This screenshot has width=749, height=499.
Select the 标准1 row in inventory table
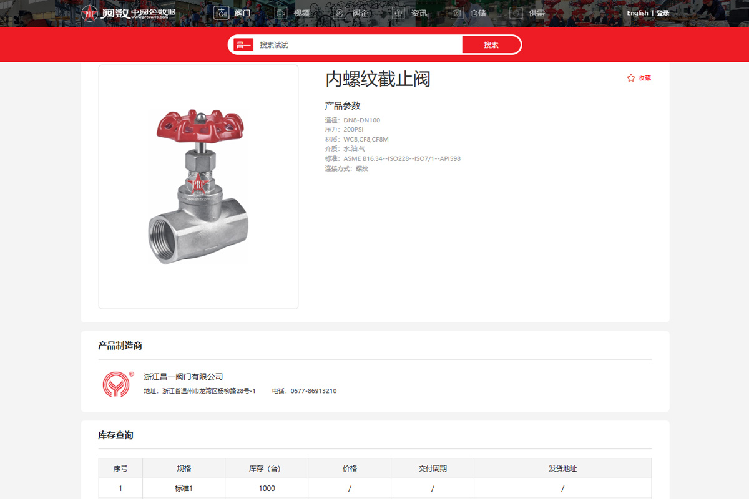(x=184, y=488)
